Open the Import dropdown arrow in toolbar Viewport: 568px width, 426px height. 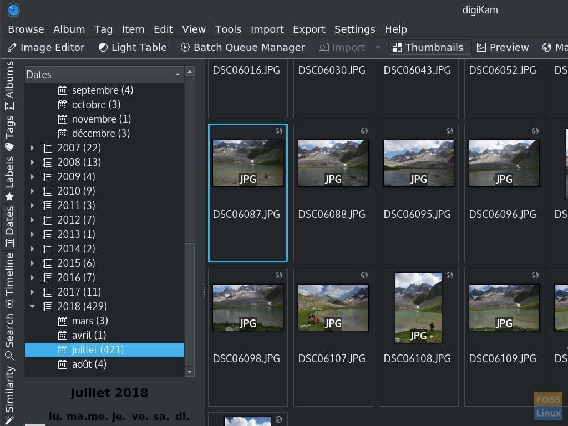pos(378,48)
